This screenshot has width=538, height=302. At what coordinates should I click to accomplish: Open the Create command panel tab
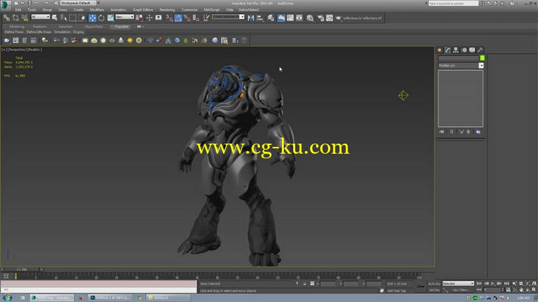pos(440,50)
